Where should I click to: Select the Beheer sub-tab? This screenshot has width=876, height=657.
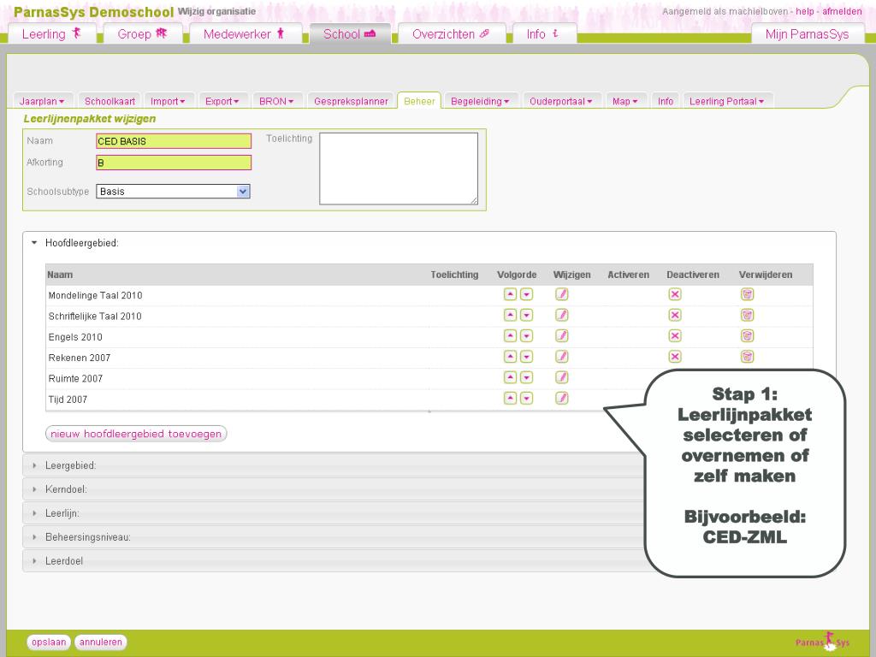(419, 101)
